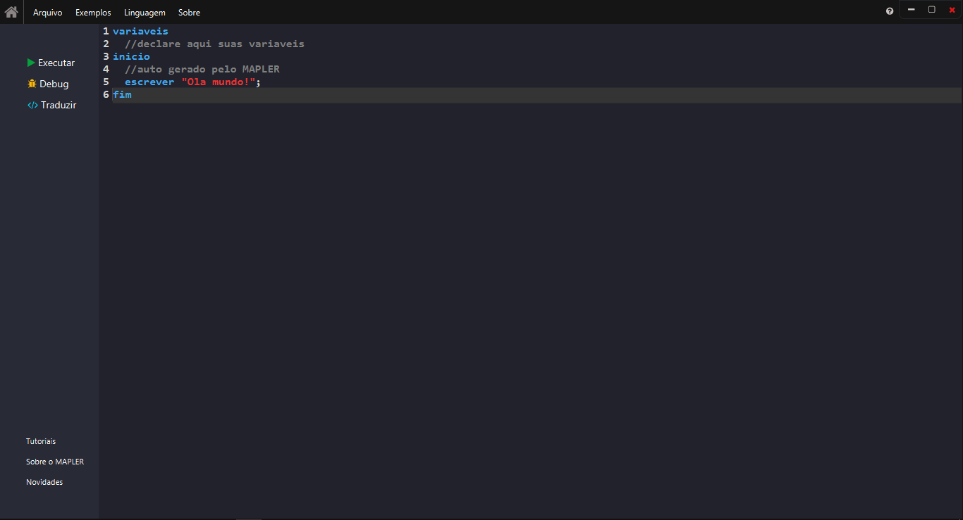Close the MAPLER window

[952, 10]
